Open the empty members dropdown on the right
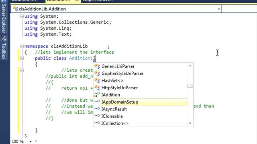Screen dimensions: 257x144 coord(239,9)
